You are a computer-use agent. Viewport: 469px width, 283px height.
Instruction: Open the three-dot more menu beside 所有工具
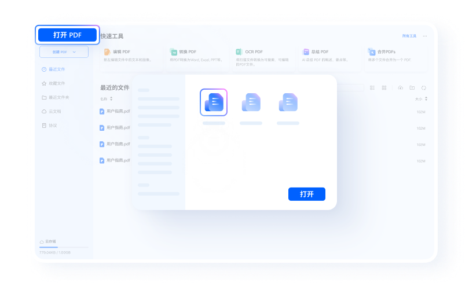coord(425,36)
